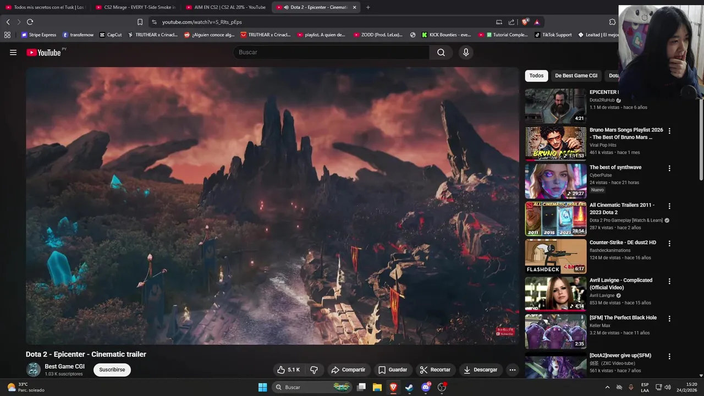Open File Explorer from the taskbar
Viewport: 704px width, 396px height.
coord(377,387)
